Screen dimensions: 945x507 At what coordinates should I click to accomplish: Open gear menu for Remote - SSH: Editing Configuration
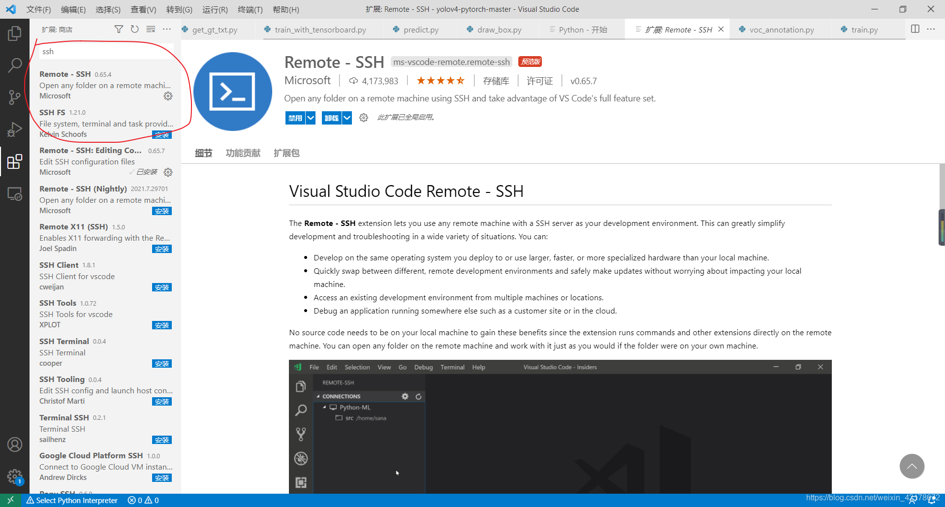coord(168,172)
